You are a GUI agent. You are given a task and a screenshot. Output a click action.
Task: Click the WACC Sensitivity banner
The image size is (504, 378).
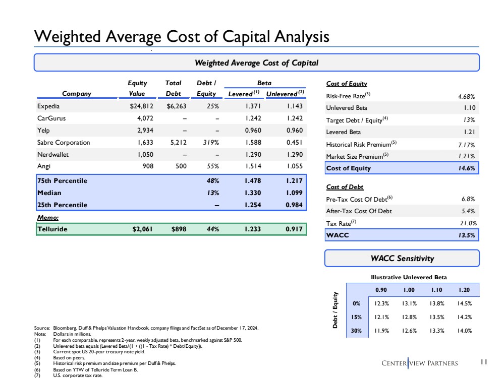coord(402,259)
